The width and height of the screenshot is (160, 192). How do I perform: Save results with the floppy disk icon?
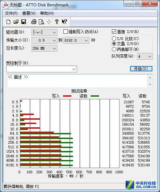click(24, 22)
